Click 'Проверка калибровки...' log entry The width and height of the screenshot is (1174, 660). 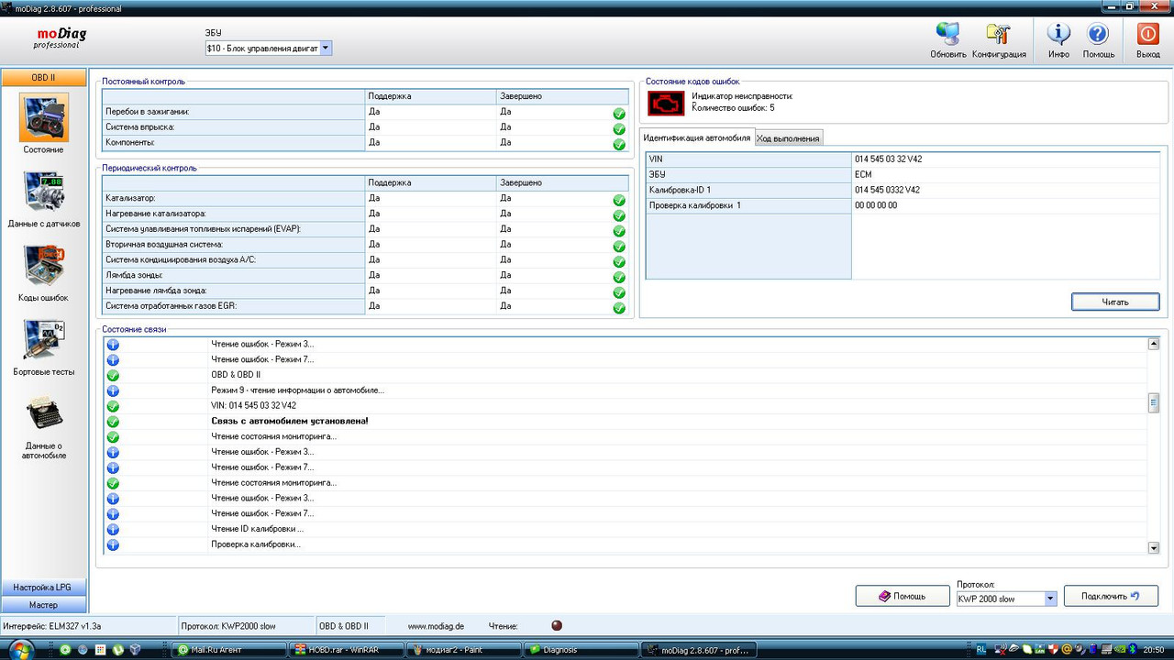[x=256, y=544]
